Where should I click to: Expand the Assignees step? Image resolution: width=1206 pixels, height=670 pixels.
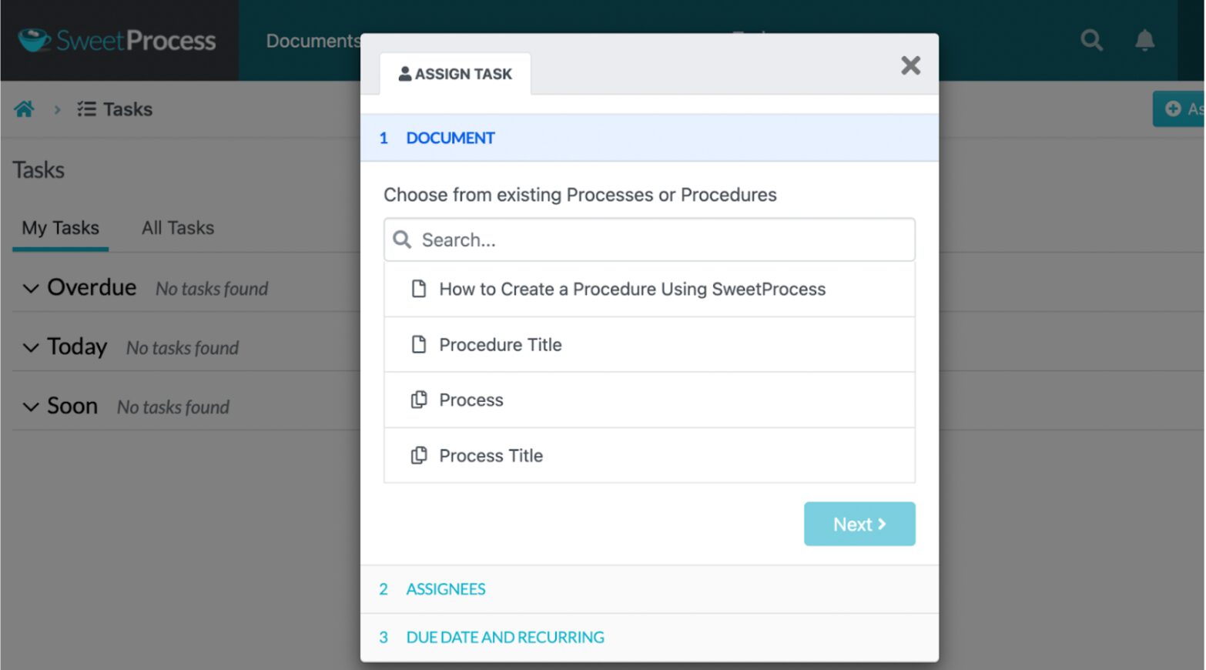point(446,589)
